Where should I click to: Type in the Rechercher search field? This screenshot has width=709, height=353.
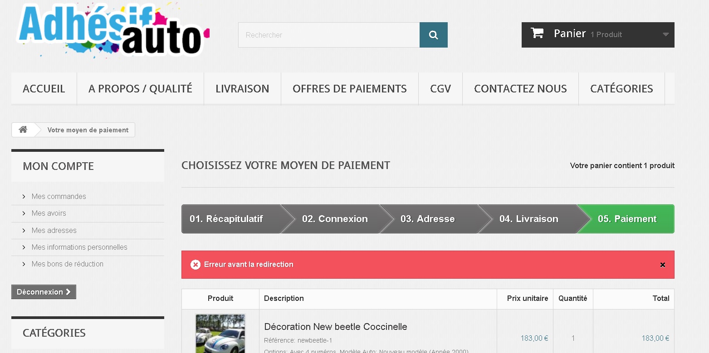(328, 35)
